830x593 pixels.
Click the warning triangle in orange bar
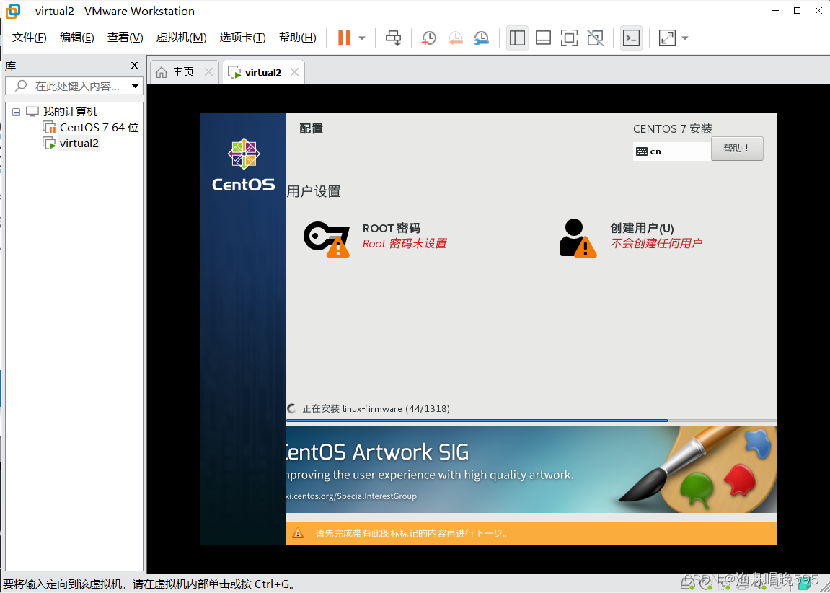[x=298, y=533]
